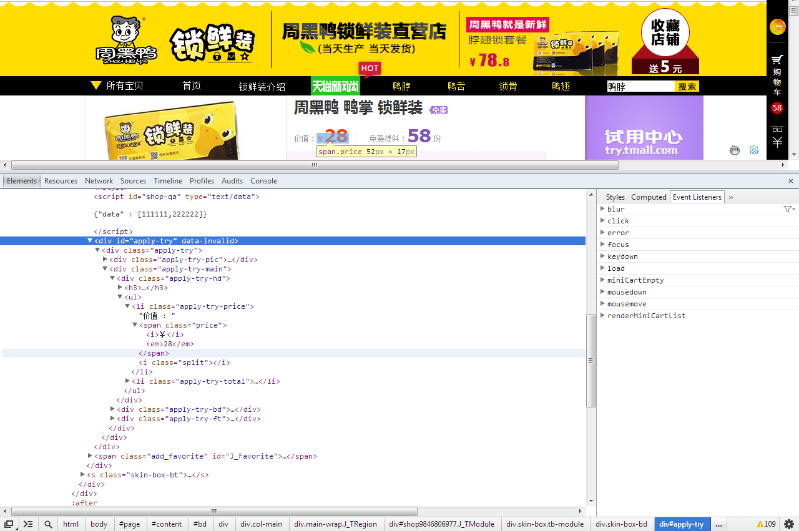Switch to the Styles sidebar tab
Screen dimensions: 799x531
[615, 197]
